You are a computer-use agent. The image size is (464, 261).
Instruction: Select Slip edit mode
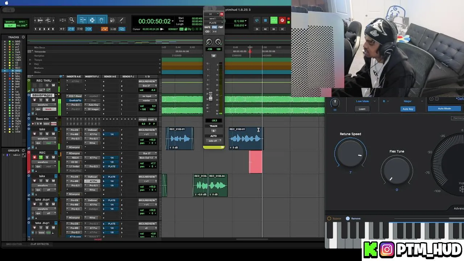pos(10,26)
